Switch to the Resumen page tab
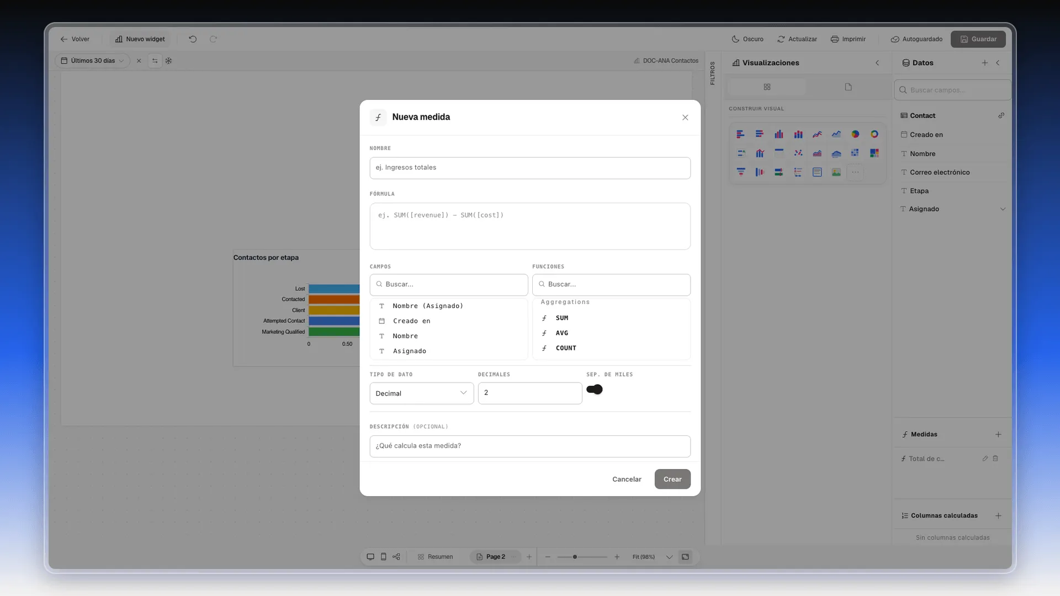 [x=435, y=557]
